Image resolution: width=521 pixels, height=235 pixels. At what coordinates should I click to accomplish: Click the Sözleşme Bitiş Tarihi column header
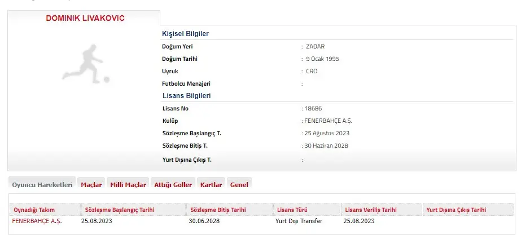click(x=218, y=210)
